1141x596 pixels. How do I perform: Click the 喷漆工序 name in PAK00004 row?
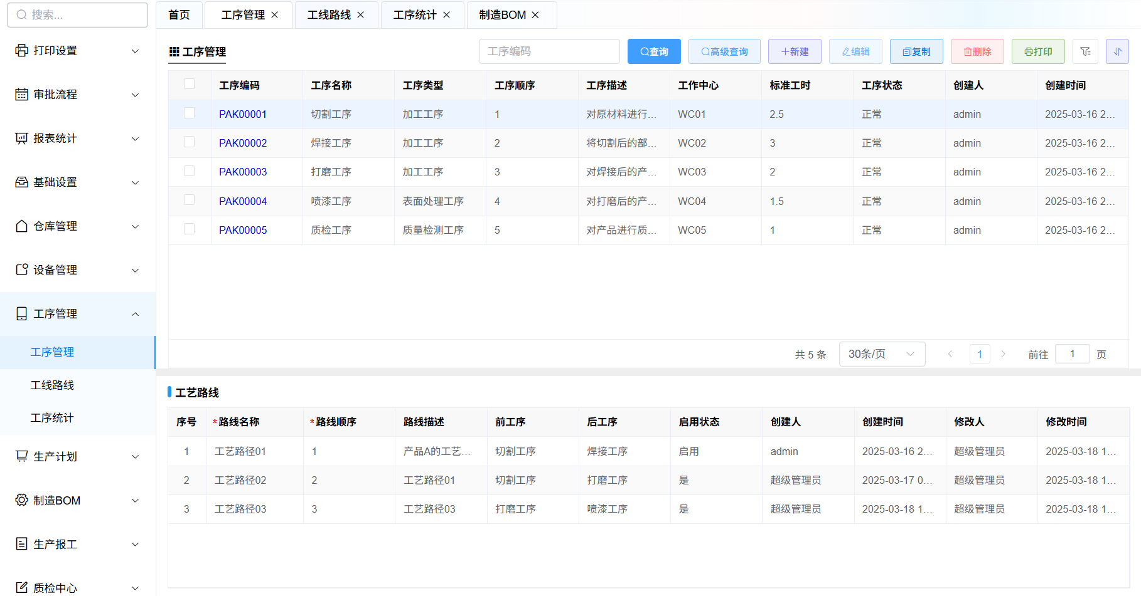(x=331, y=201)
